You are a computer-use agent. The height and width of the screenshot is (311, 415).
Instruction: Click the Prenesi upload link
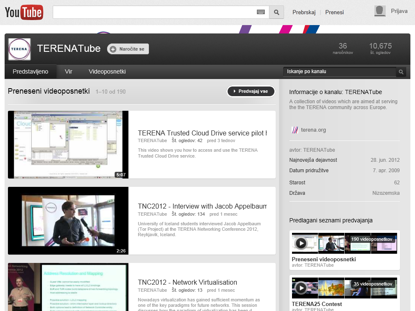coord(334,12)
